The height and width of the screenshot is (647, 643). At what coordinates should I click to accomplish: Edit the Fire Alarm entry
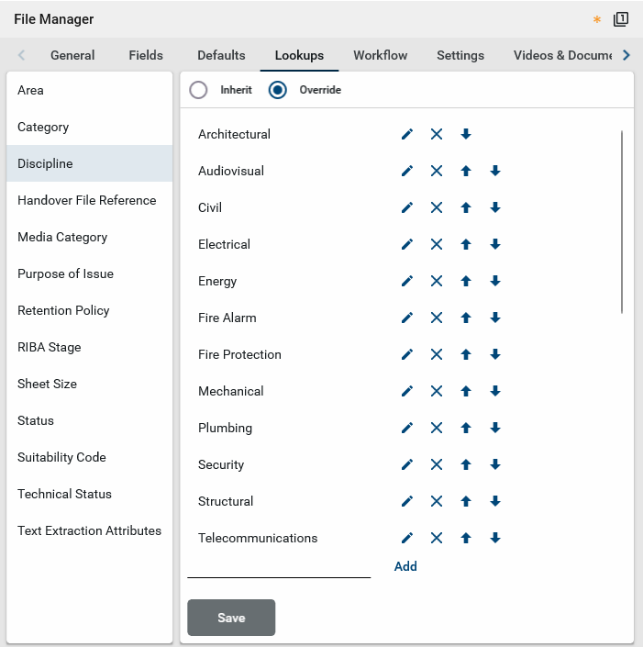point(407,318)
